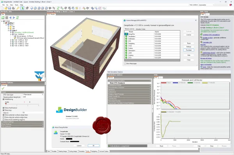Collapse the Building 1 tree node
The width and height of the screenshot is (234, 155).
click(x=4, y=23)
